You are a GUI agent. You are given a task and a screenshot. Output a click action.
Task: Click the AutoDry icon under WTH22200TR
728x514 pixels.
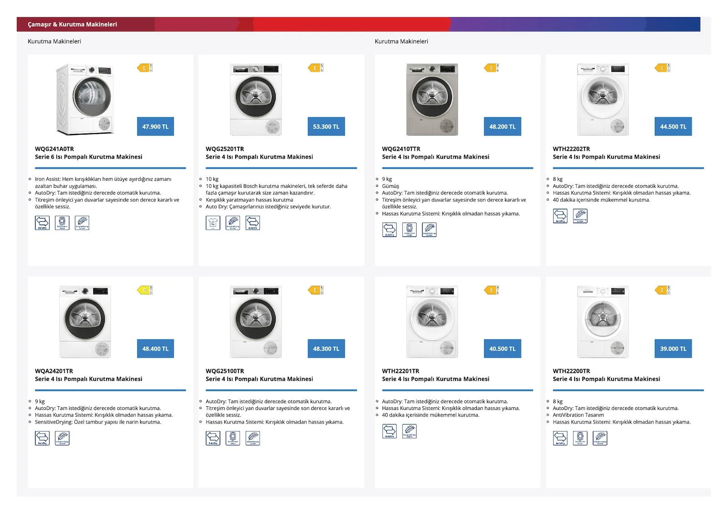coord(560,438)
